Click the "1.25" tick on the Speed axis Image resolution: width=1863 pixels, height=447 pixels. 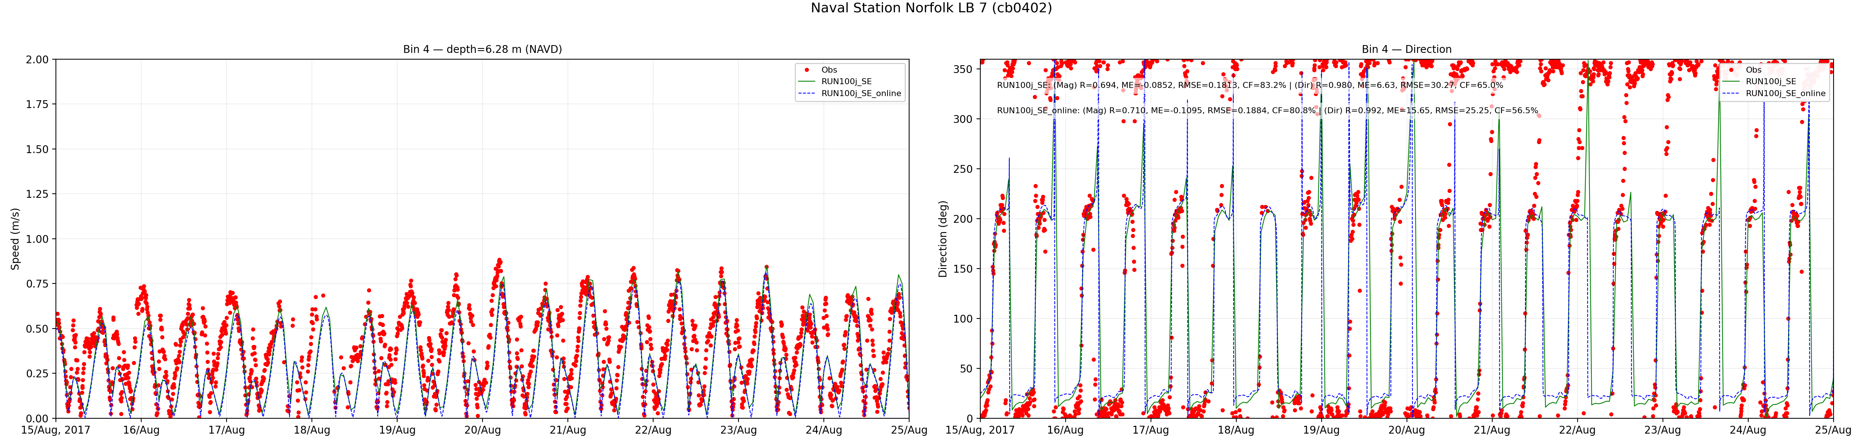pyautogui.click(x=37, y=194)
